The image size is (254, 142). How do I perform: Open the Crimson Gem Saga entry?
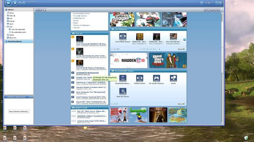point(92,121)
